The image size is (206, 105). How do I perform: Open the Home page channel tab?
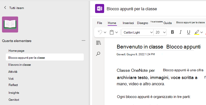pyautogui.click(x=16, y=51)
